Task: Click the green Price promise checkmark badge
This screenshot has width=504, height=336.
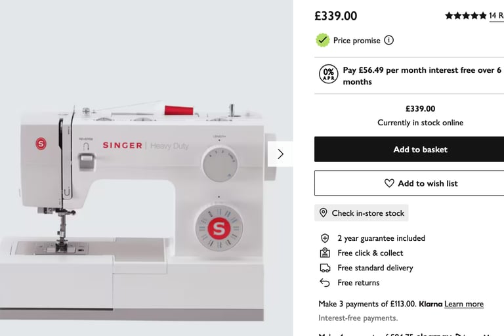Action: coord(323,40)
